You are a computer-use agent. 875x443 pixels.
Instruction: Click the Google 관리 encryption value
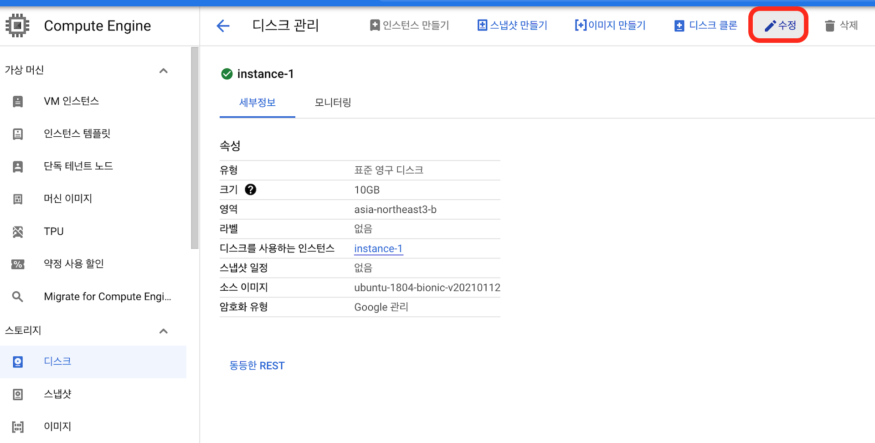pos(381,307)
